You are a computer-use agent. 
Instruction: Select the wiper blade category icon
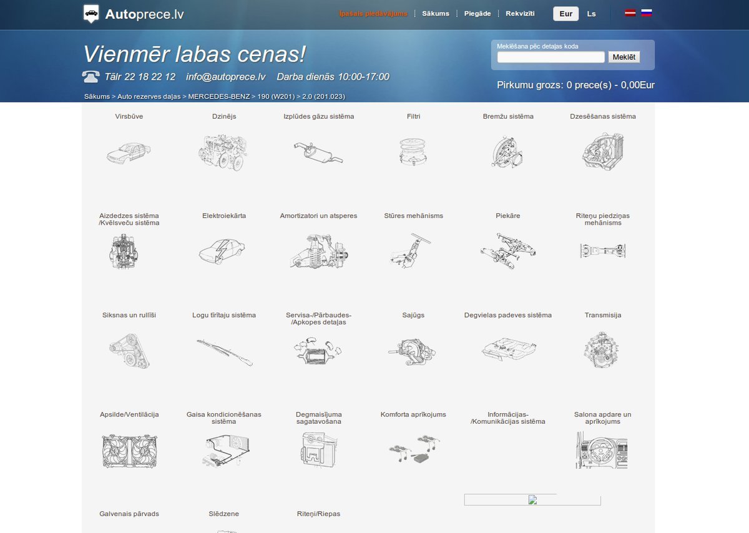coord(223,351)
